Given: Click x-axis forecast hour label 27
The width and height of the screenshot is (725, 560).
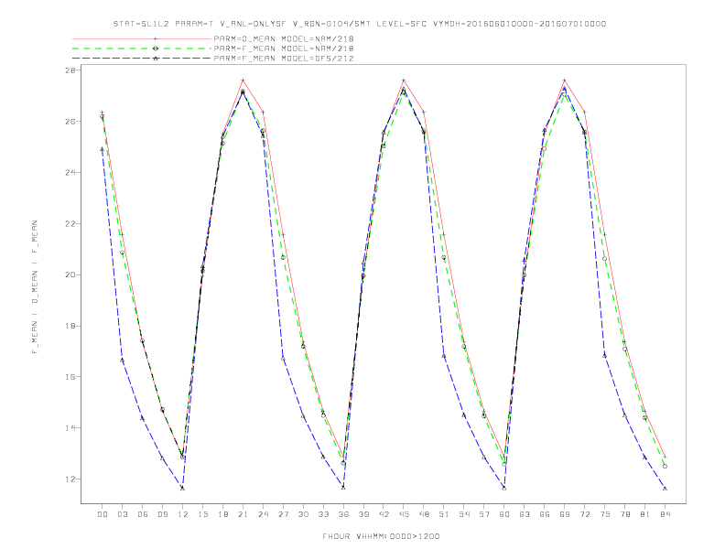Looking at the screenshot, I should pos(283,514).
